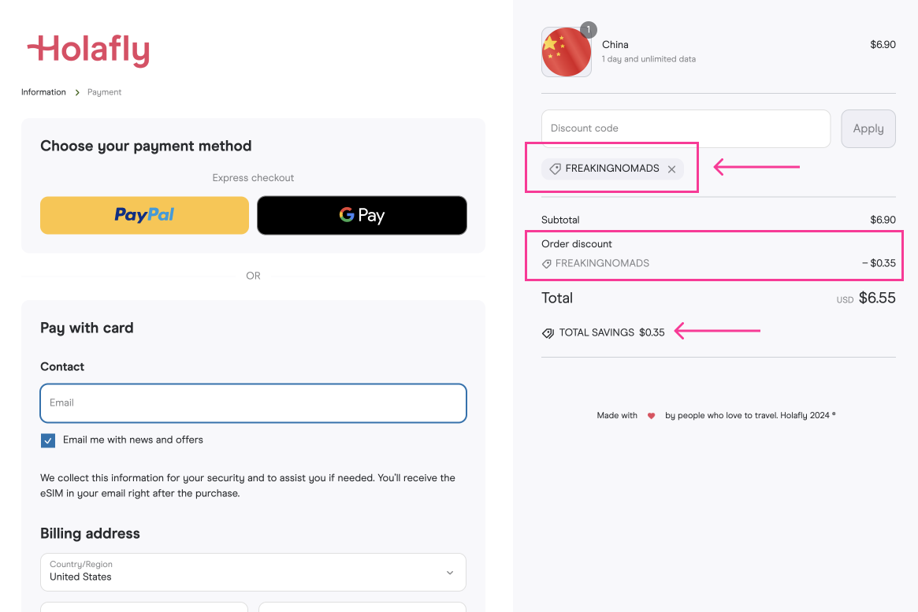Screen dimensions: 918x612
Task: Click the China flag thumbnail
Action: pyautogui.click(x=566, y=52)
